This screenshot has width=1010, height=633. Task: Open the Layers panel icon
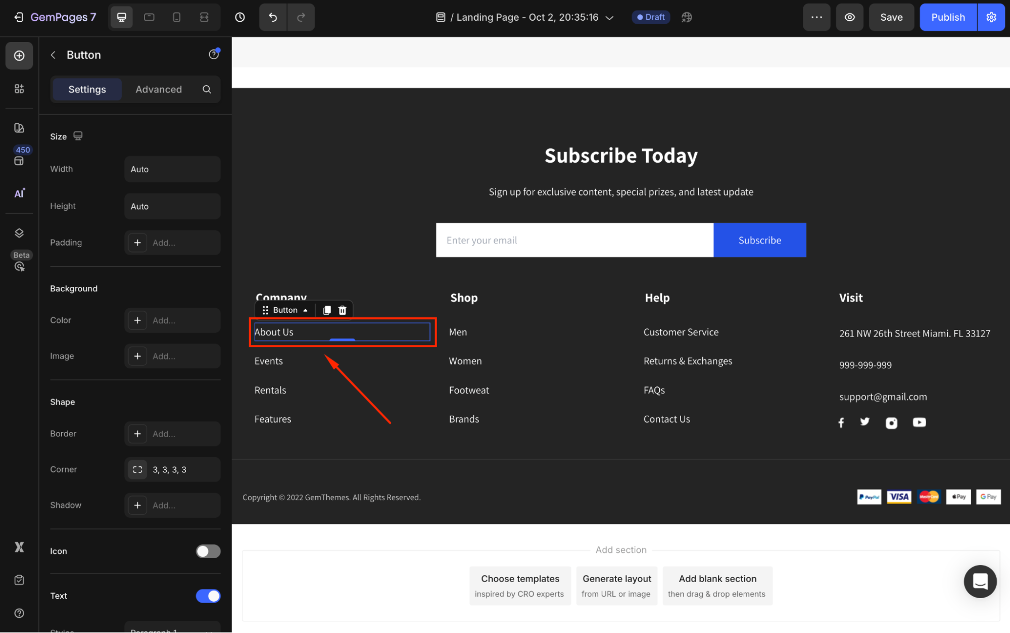[x=19, y=233]
